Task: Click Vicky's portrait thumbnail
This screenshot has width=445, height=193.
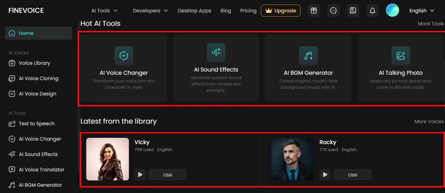Action: (x=108, y=159)
